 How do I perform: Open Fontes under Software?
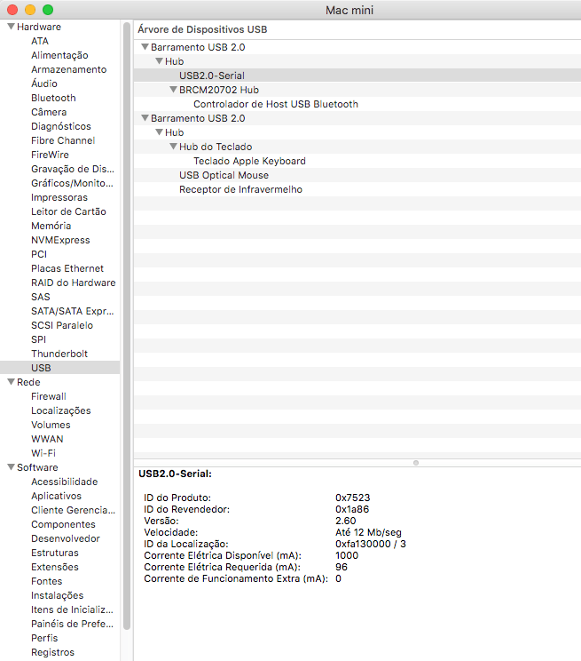pos(46,581)
